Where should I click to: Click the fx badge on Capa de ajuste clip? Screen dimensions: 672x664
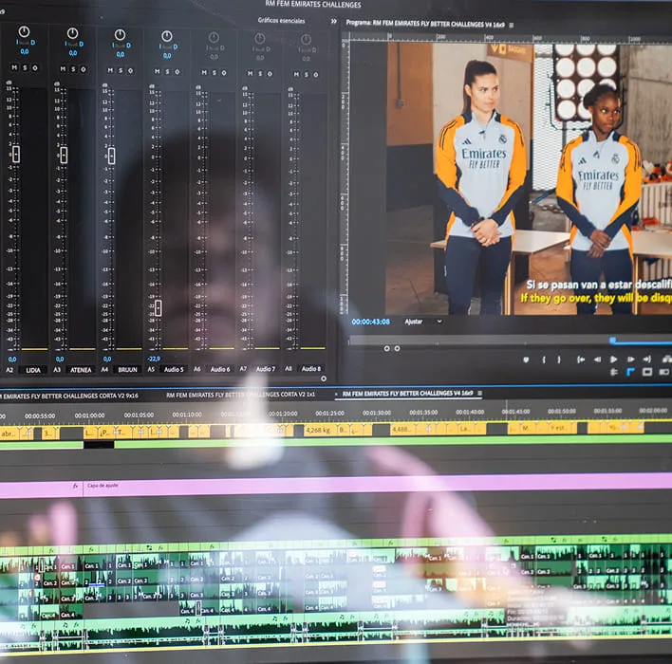click(75, 486)
